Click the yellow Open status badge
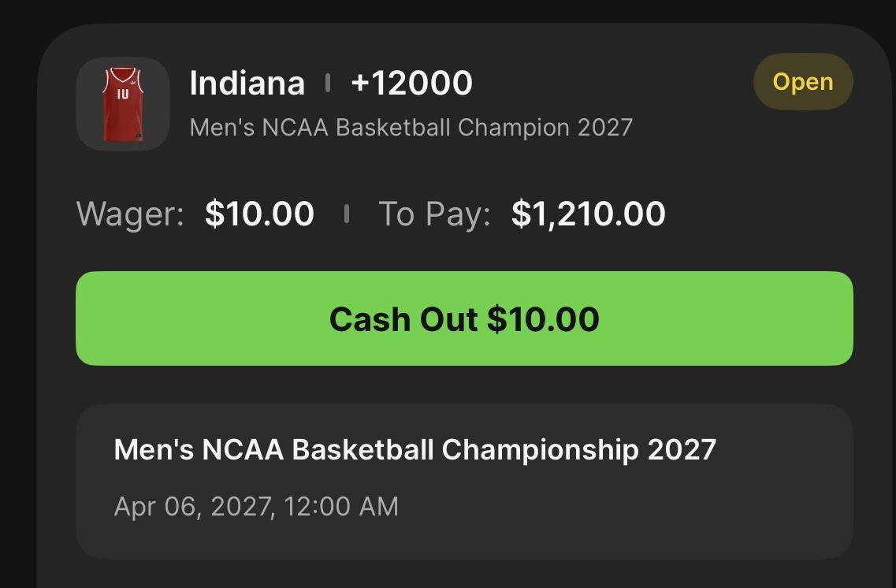The image size is (896, 588). coord(802,82)
